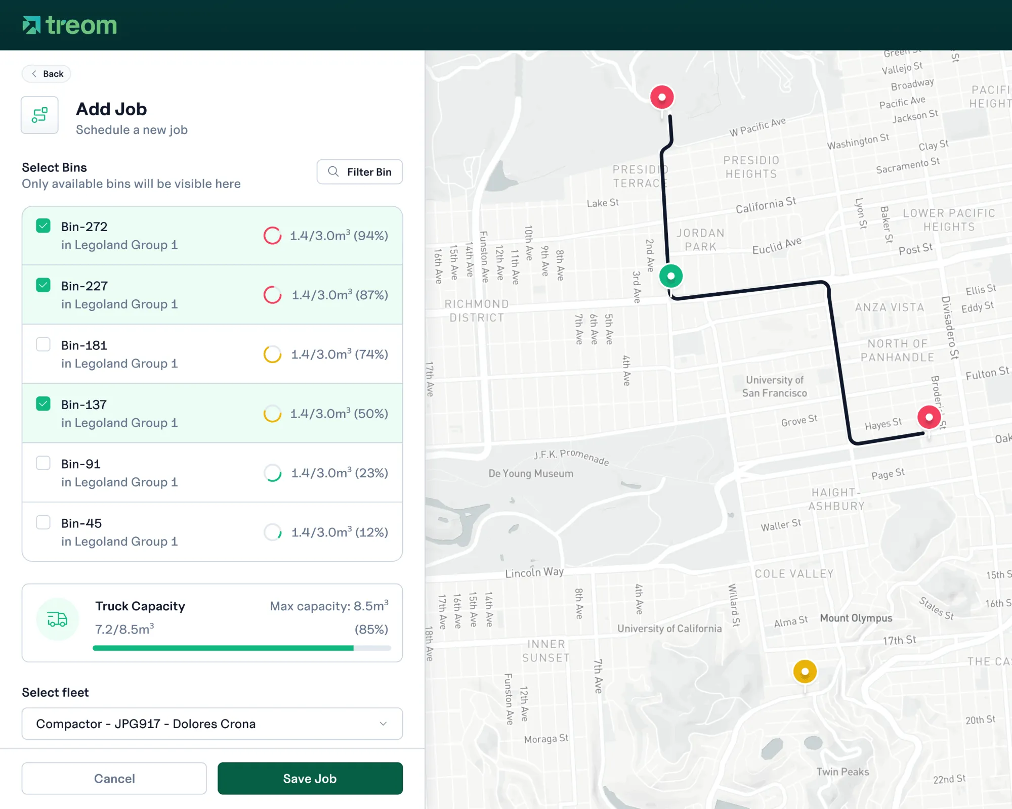Click the 1.4/3.0m³ (74%) value
Viewport: 1012px width, 809px height.
click(340, 354)
